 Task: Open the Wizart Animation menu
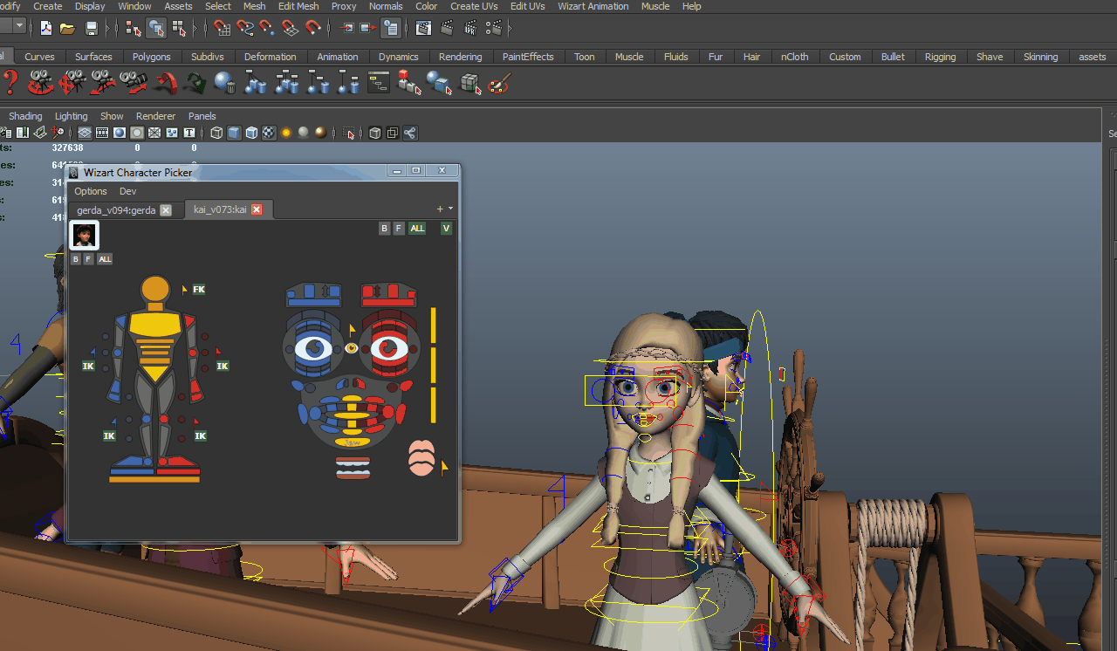click(593, 6)
